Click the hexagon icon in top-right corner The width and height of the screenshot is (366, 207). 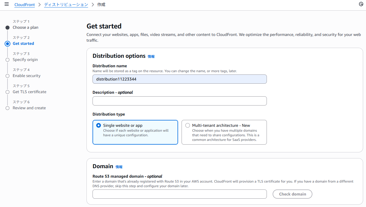pyautogui.click(x=361, y=4)
